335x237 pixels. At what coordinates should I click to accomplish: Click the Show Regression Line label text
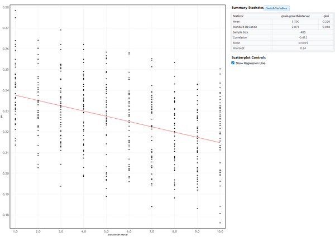tap(251, 63)
